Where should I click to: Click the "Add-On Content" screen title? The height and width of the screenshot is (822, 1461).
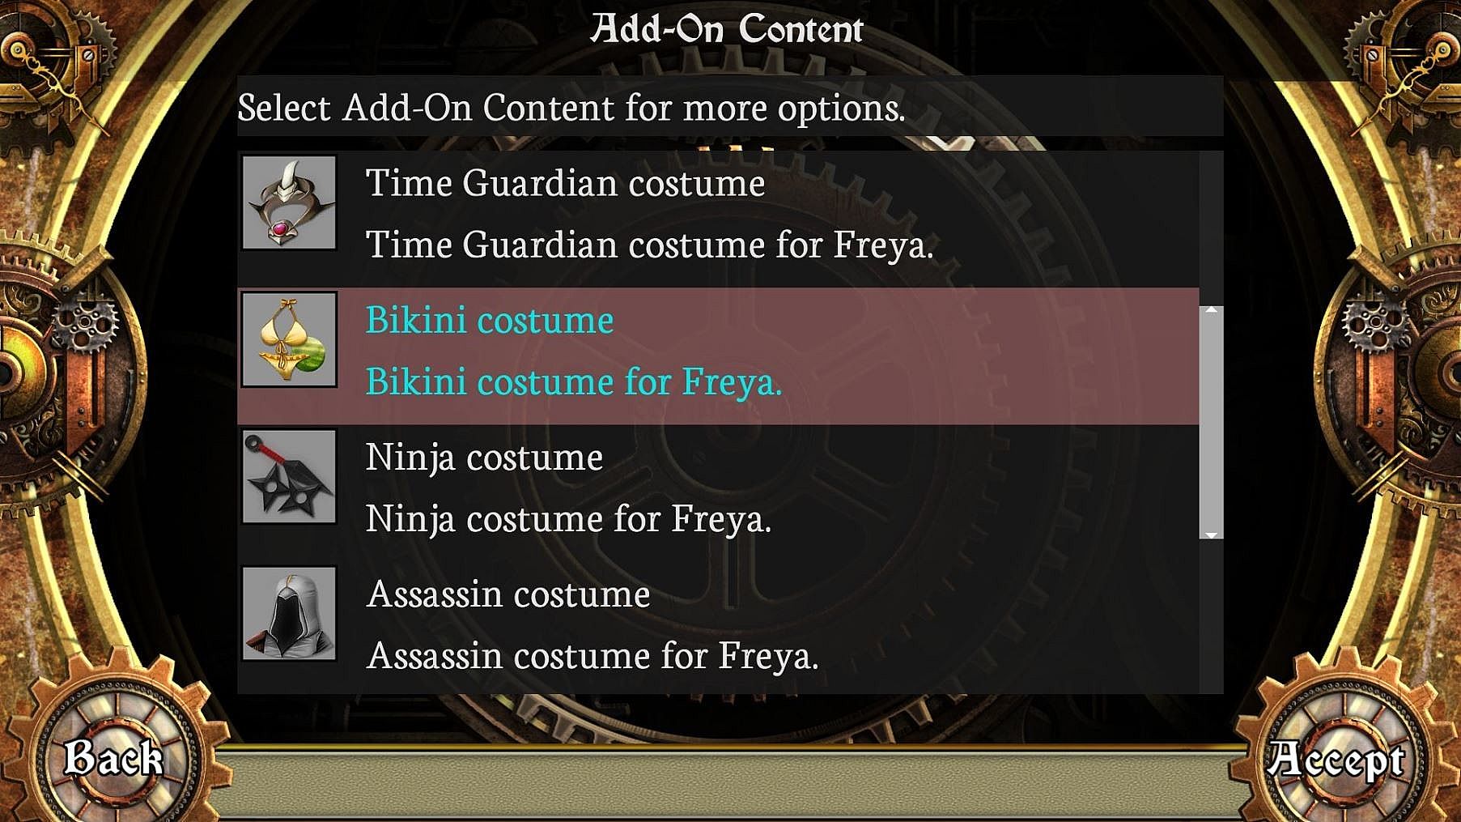727,30
